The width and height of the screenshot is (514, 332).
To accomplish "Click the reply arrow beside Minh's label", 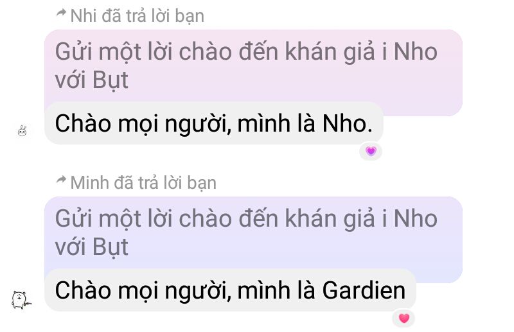I will tap(61, 180).
